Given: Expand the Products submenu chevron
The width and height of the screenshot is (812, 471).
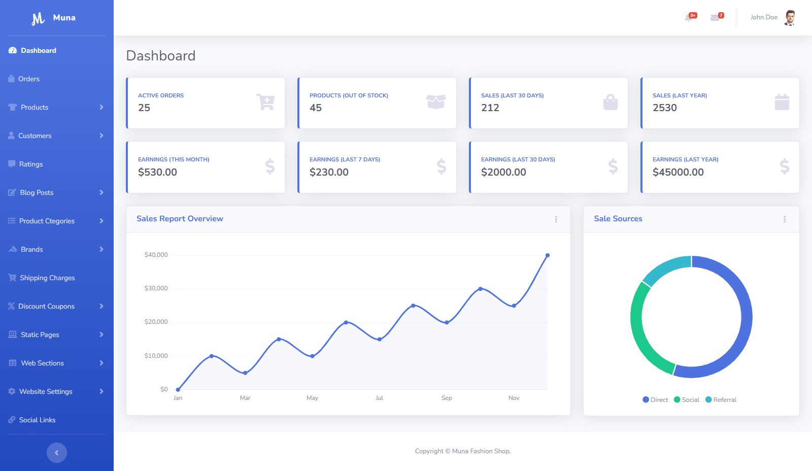Looking at the screenshot, I should point(101,107).
